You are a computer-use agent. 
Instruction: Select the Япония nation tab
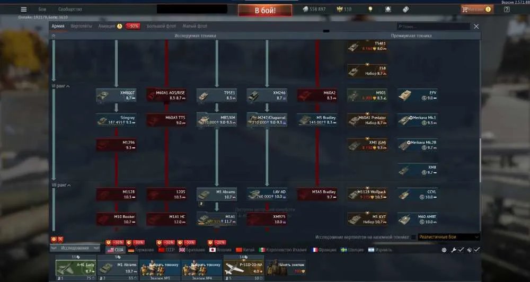[x=220, y=250]
